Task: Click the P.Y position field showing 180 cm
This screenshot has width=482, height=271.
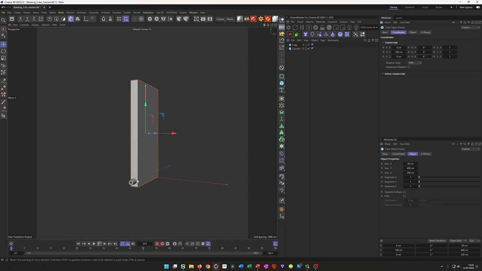Action: pos(399,52)
